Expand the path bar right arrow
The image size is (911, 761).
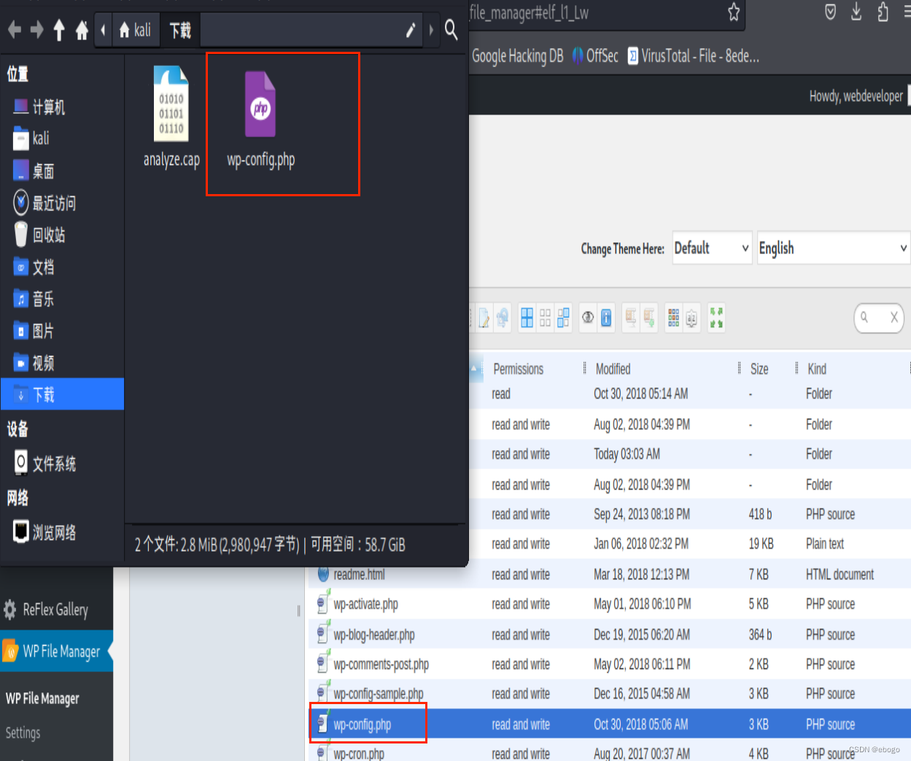click(431, 30)
